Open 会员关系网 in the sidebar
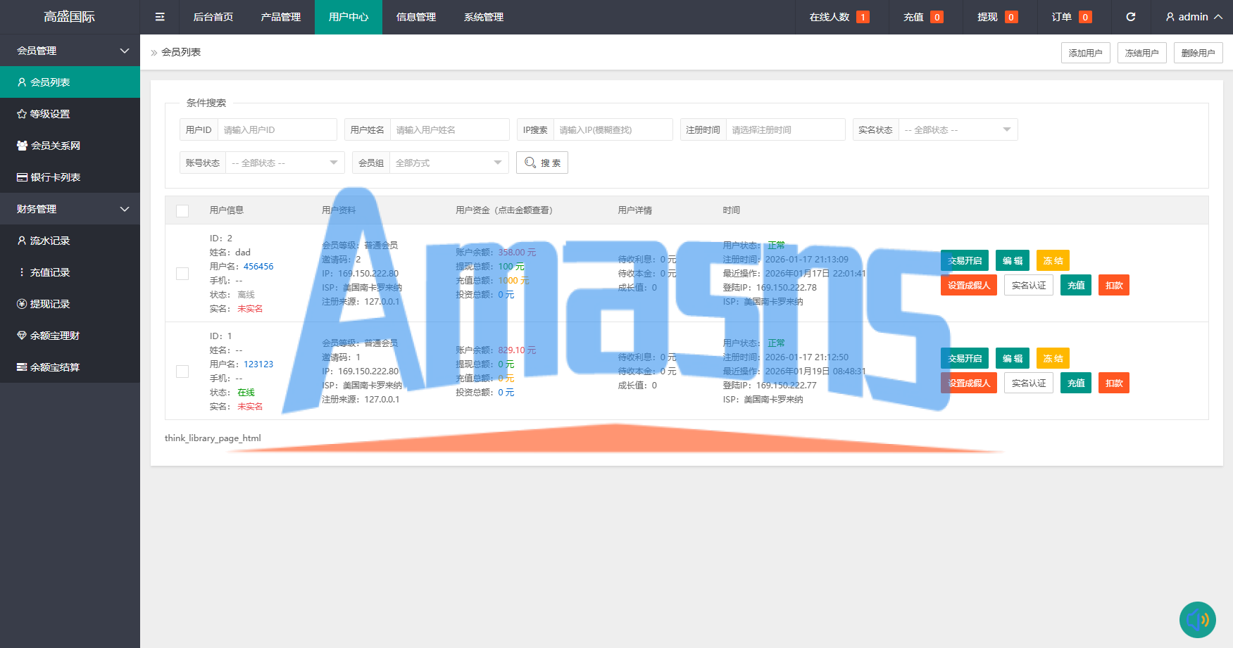 70,146
